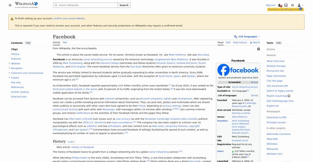Follow the confirm your email address link
The width and height of the screenshot is (313, 162).
(69, 18)
